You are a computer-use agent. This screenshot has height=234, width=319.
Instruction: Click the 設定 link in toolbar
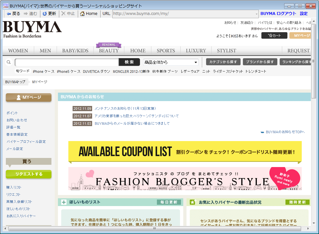304,14
